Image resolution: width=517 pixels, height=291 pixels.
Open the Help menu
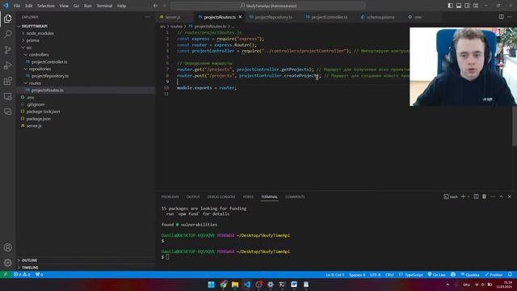pyautogui.click(x=122, y=6)
